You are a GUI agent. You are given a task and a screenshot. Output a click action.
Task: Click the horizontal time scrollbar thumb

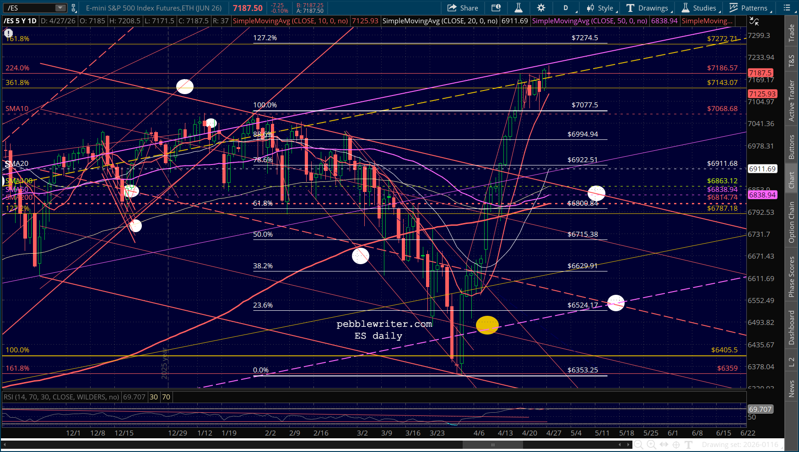(x=493, y=445)
